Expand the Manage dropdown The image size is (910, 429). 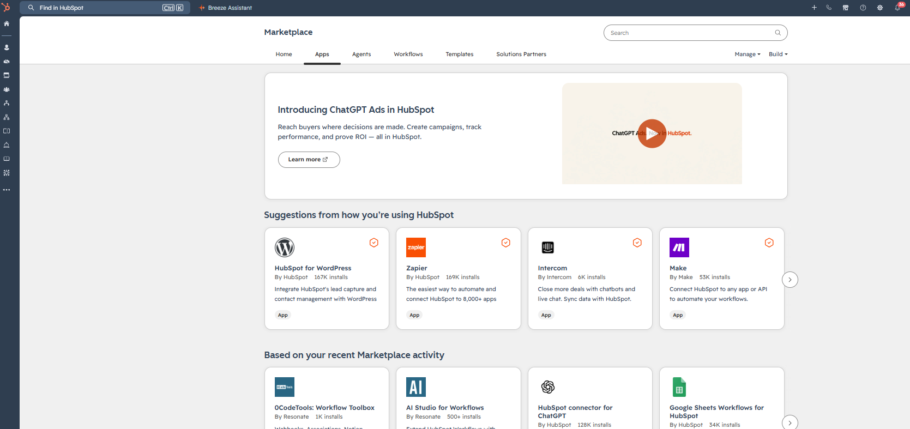748,54
